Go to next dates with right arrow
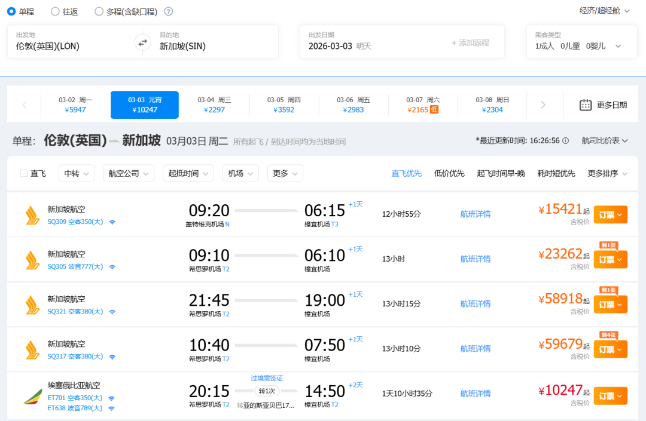Image resolution: width=646 pixels, height=421 pixels. click(x=543, y=105)
